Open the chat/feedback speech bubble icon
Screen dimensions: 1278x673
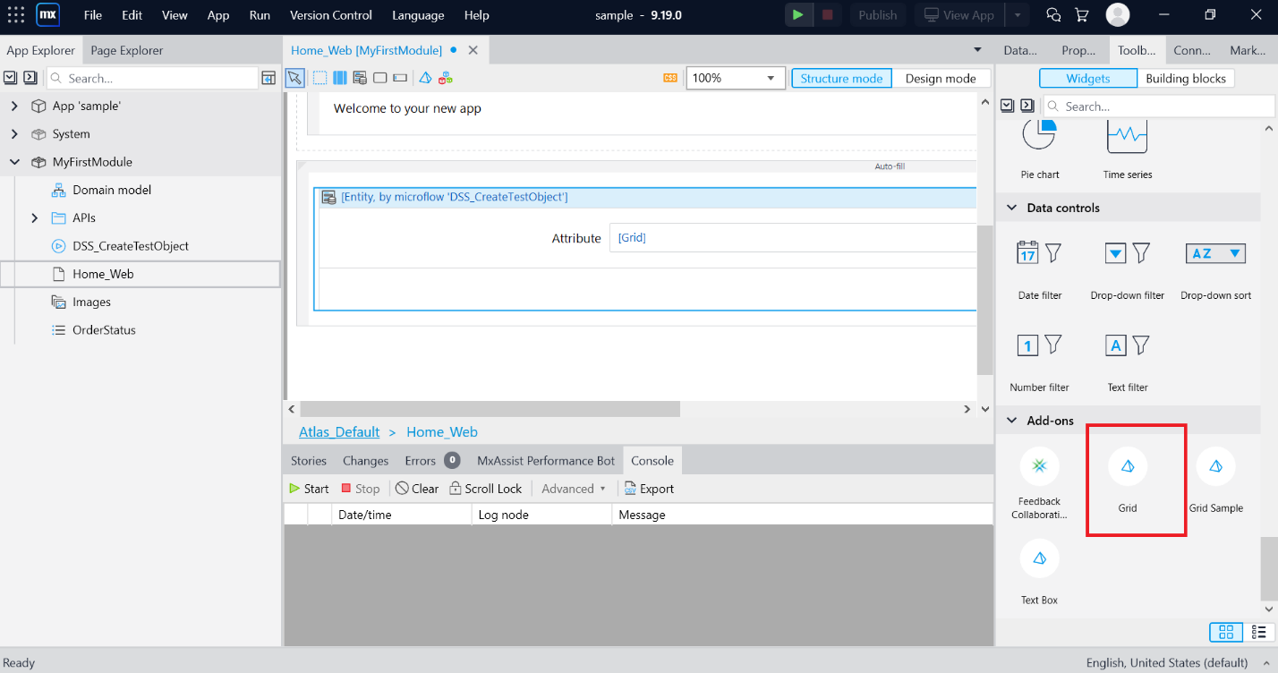coord(1054,15)
